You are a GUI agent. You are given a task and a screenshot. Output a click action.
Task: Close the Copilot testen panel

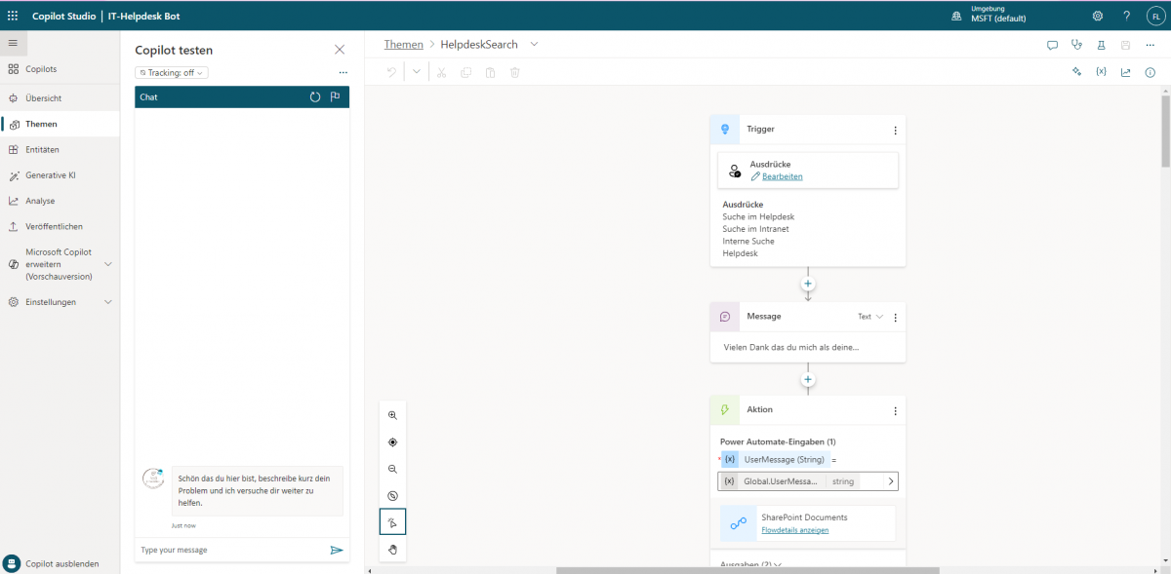(x=340, y=50)
